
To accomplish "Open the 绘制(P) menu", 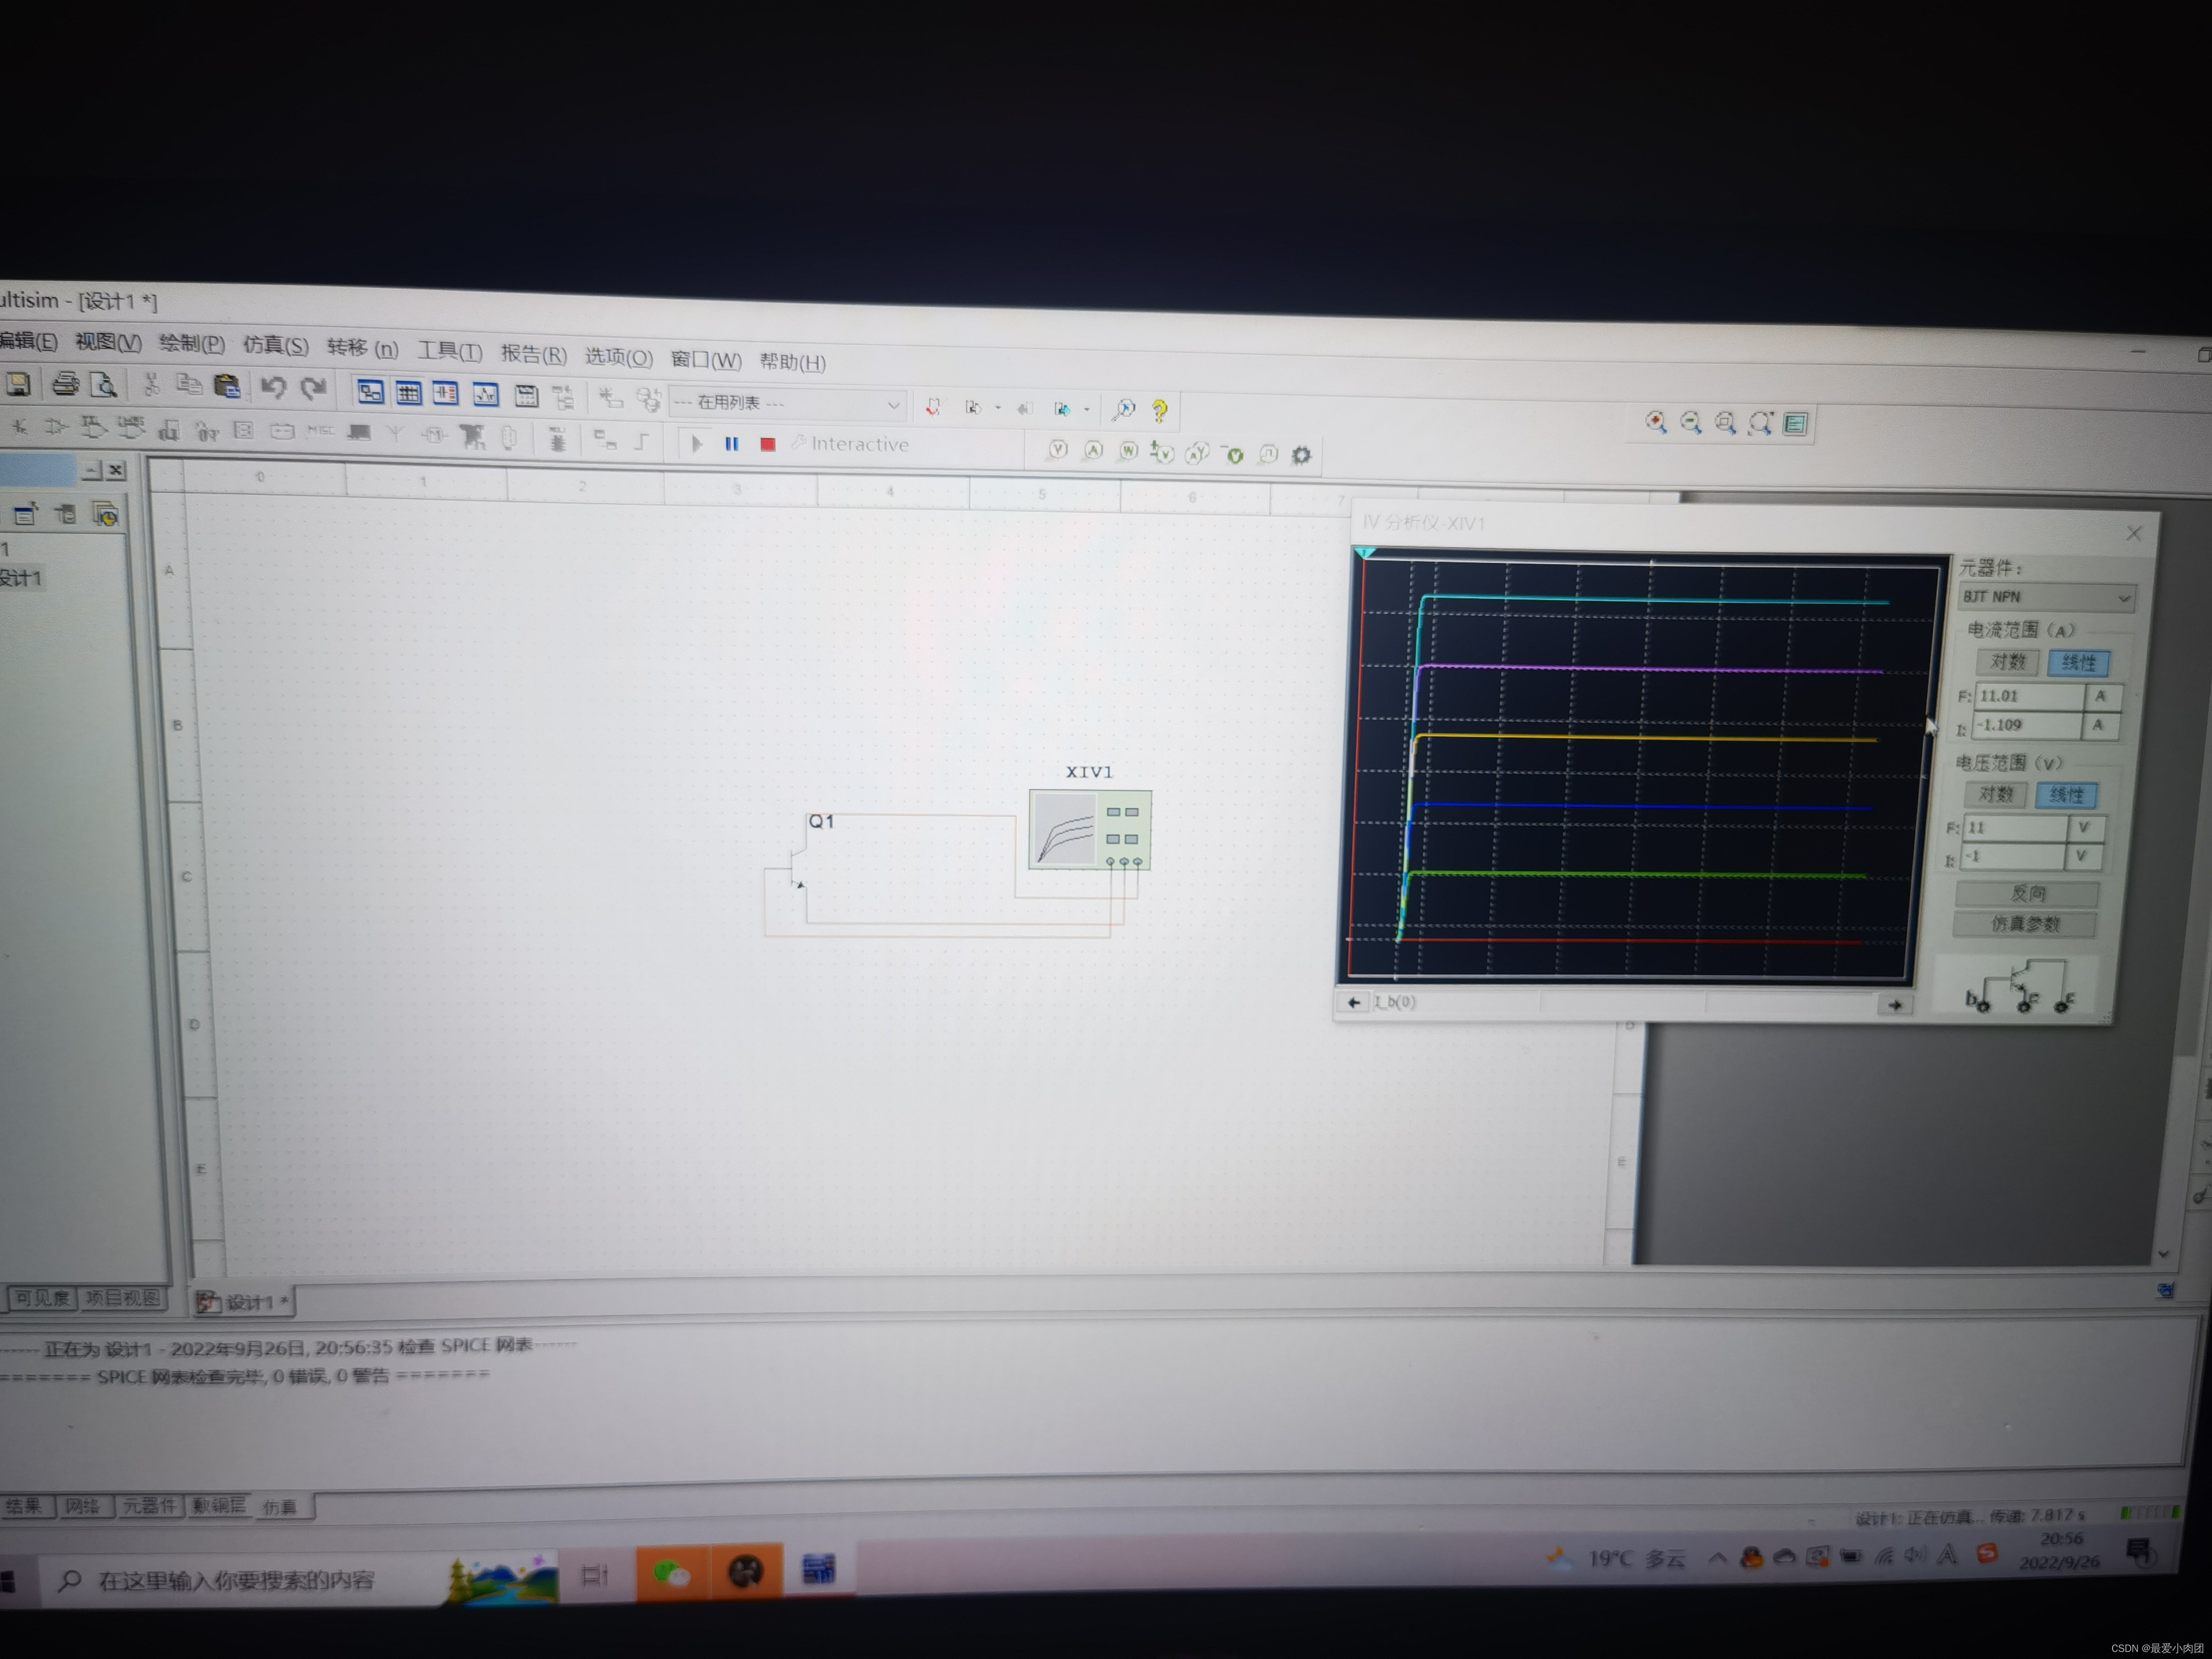I will point(192,344).
